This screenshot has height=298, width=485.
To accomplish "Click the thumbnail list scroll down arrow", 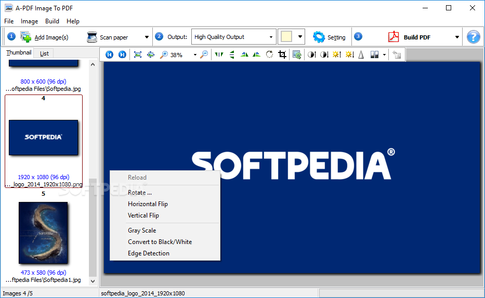I will [93, 281].
